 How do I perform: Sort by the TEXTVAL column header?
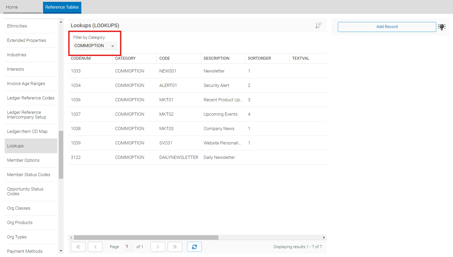[308, 58]
